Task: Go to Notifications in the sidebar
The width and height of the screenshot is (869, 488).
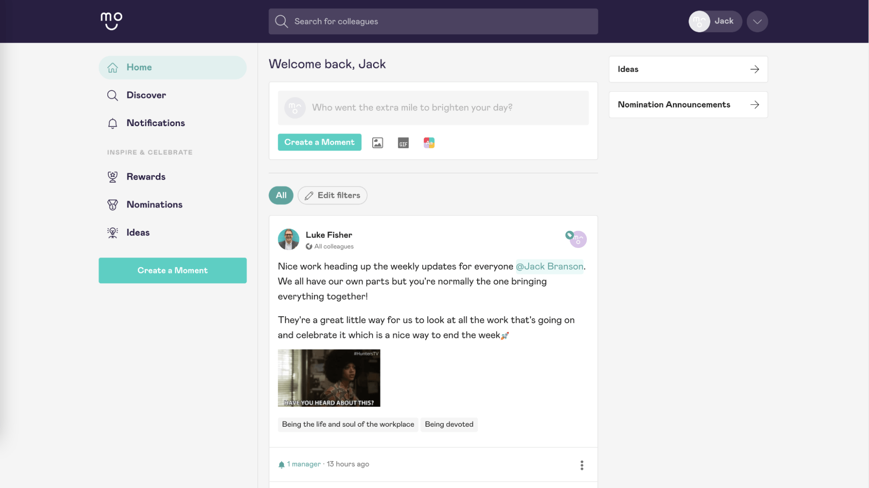Action: pyautogui.click(x=155, y=123)
